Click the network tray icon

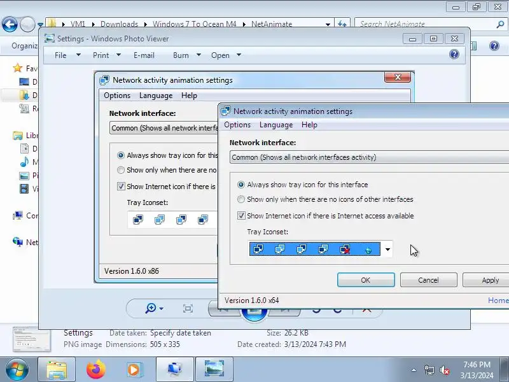[x=429, y=370]
